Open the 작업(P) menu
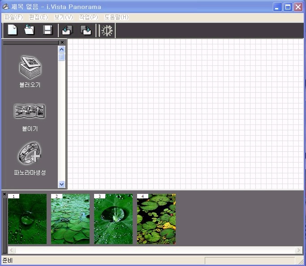Screen dimensions: 306x266 [88, 17]
